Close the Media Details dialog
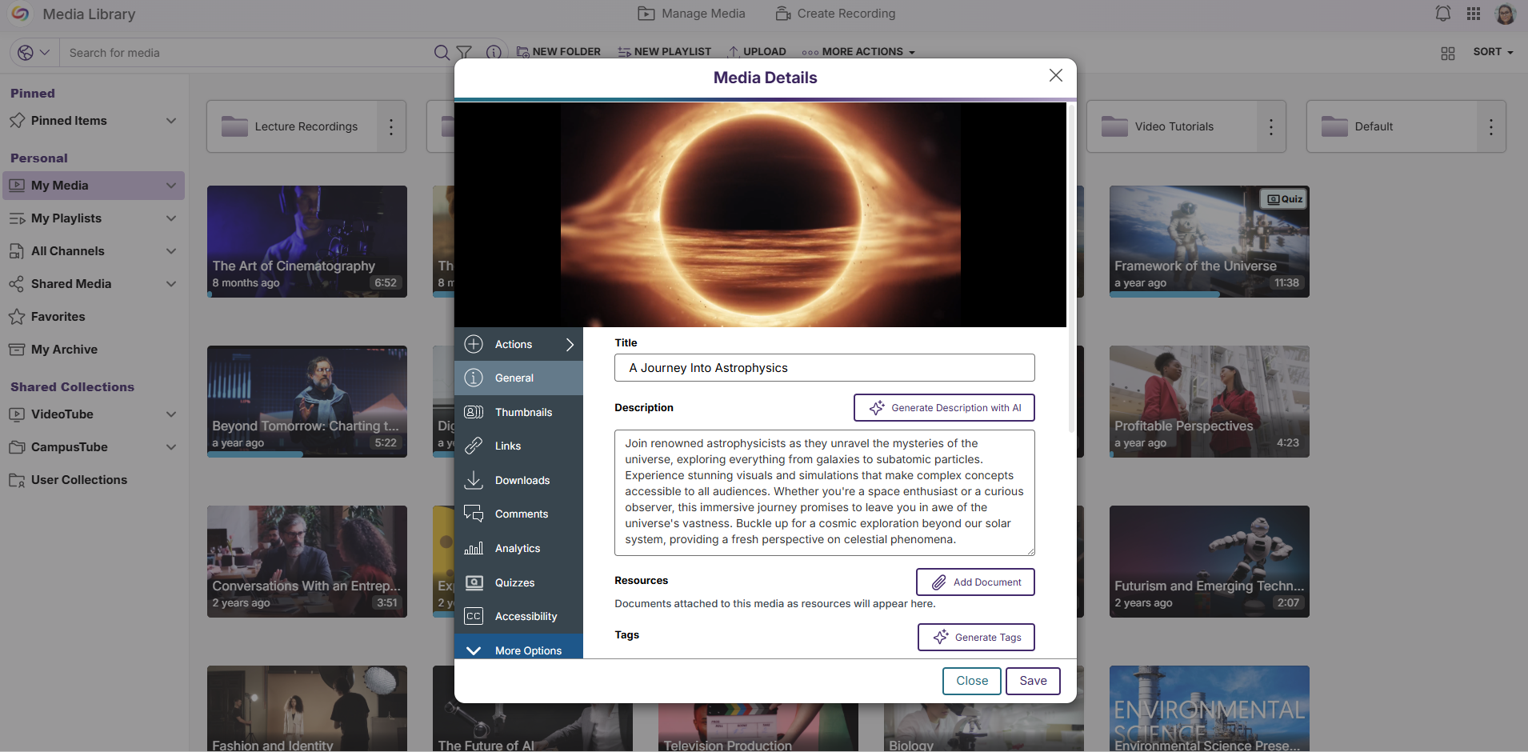The width and height of the screenshot is (1528, 752). (x=1056, y=75)
